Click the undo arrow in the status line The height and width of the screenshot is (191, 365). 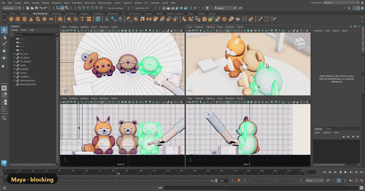click(x=41, y=8)
